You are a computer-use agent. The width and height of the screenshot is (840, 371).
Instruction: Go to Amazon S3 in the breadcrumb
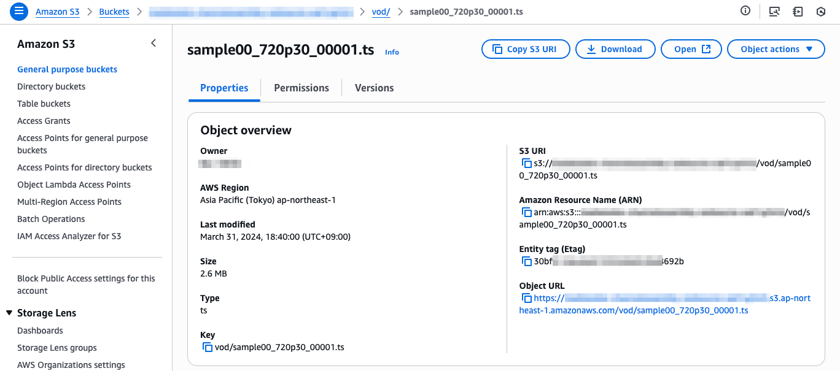[57, 12]
